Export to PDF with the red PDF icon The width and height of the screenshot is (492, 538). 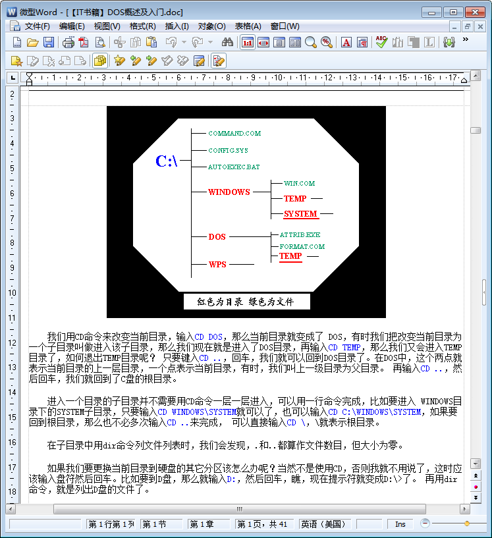[x=84, y=42]
